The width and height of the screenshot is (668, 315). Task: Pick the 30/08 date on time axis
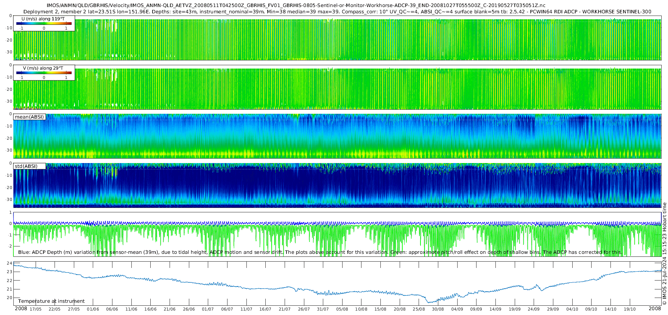coord(438,309)
